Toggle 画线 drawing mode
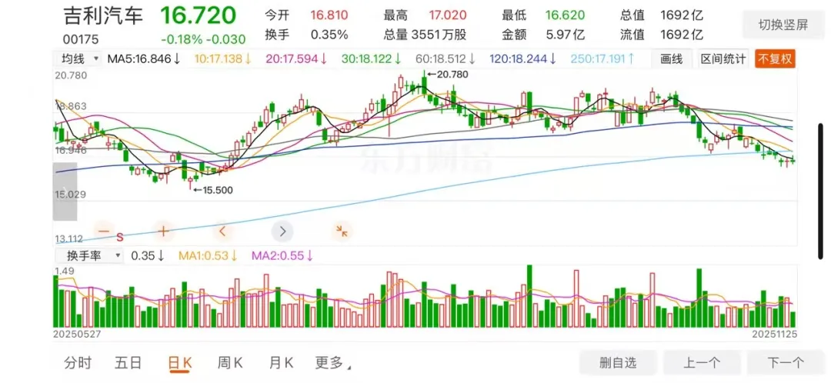Viewport: 831px width, 383px height. point(672,58)
